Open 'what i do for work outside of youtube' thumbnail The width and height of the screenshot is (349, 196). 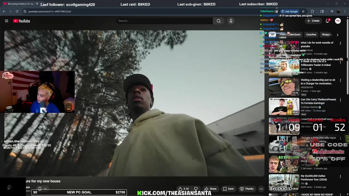[284, 49]
